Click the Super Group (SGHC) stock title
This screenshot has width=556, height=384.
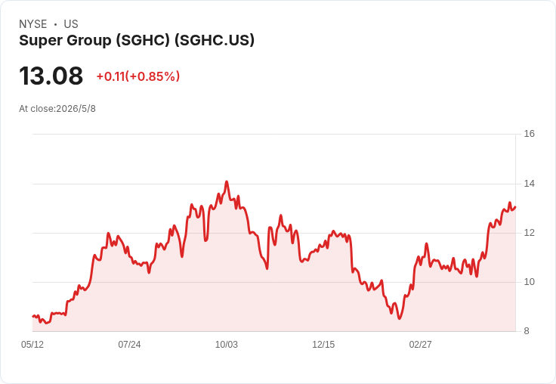137,40
